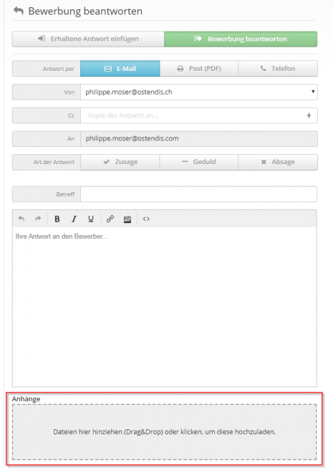The image size is (333, 468).
Task: Click the undo arrow in editor toolbar
Action: pos(21,219)
